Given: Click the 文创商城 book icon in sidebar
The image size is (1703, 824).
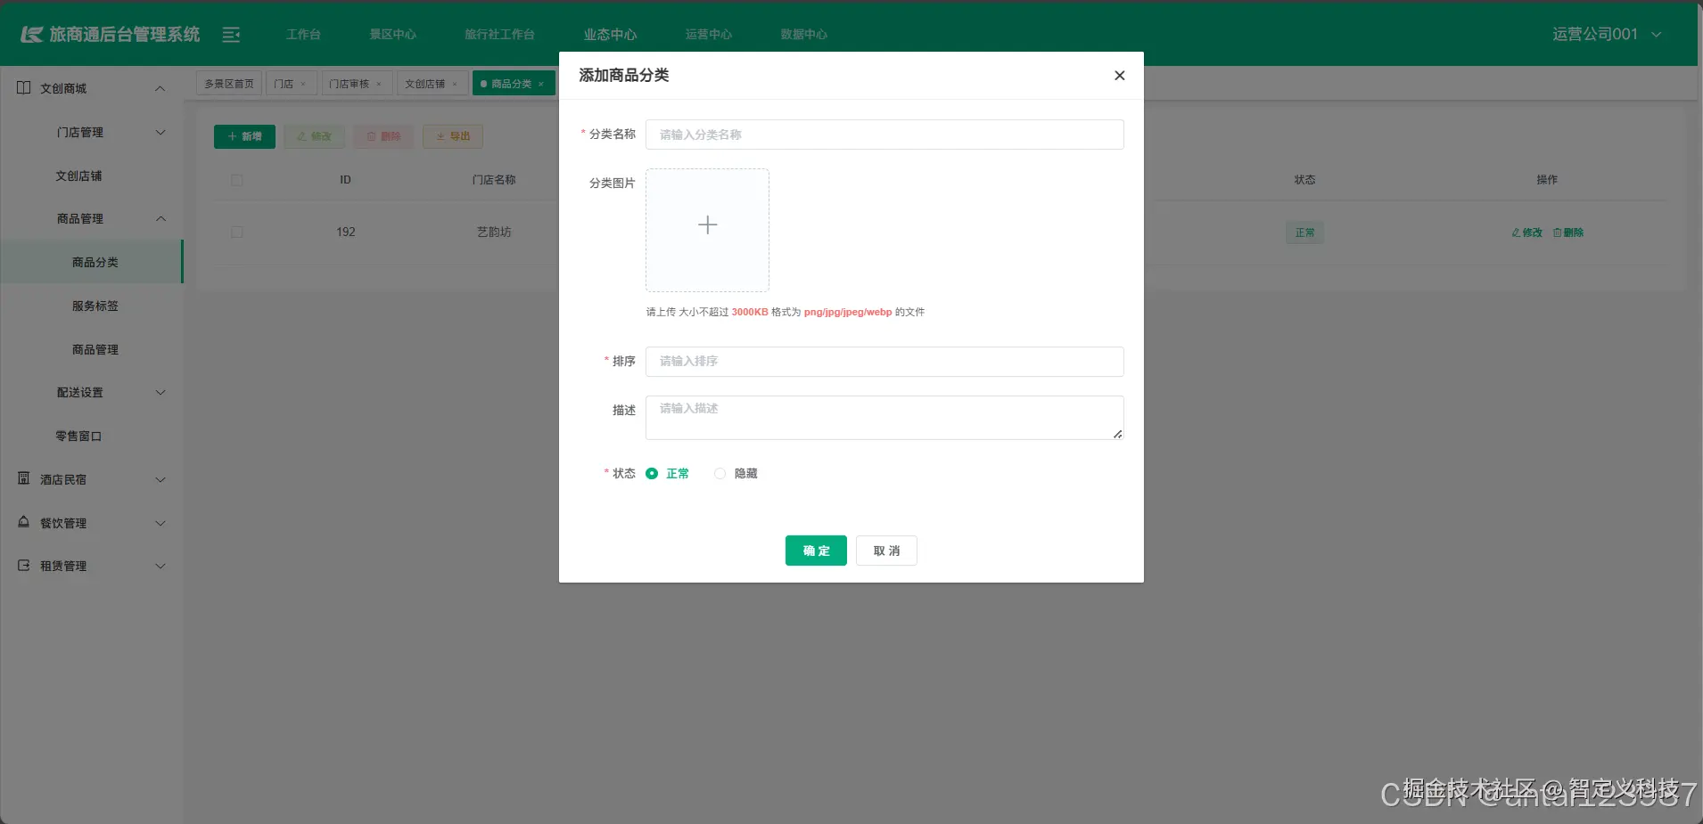Looking at the screenshot, I should click(24, 88).
